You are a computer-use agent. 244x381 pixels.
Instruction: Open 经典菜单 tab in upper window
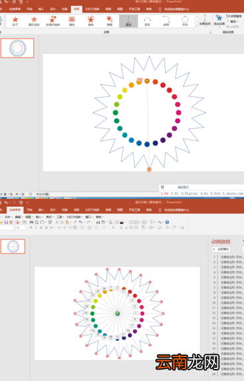[x=15, y=9]
